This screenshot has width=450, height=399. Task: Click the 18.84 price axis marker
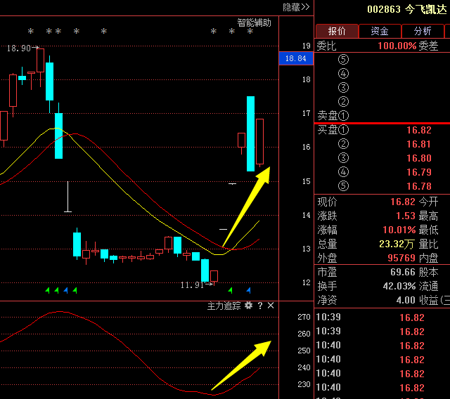pyautogui.click(x=296, y=58)
